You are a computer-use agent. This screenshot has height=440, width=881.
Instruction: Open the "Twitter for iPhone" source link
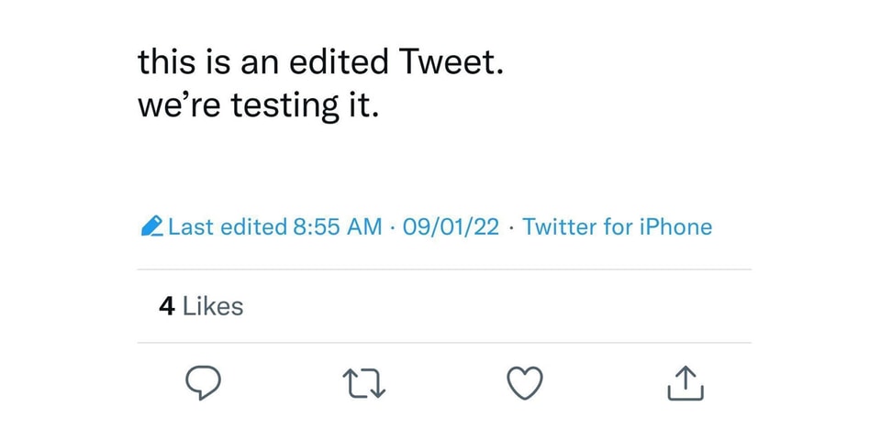point(617,226)
